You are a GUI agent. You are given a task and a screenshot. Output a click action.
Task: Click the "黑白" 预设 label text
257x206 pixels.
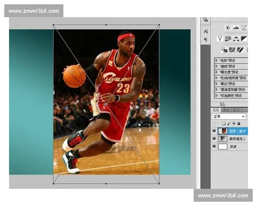coord(227,84)
